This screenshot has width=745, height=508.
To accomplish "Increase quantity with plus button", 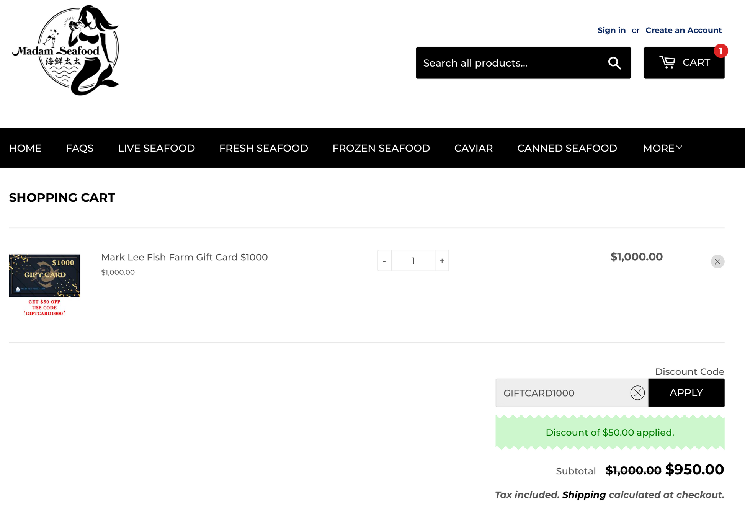I will [442, 261].
